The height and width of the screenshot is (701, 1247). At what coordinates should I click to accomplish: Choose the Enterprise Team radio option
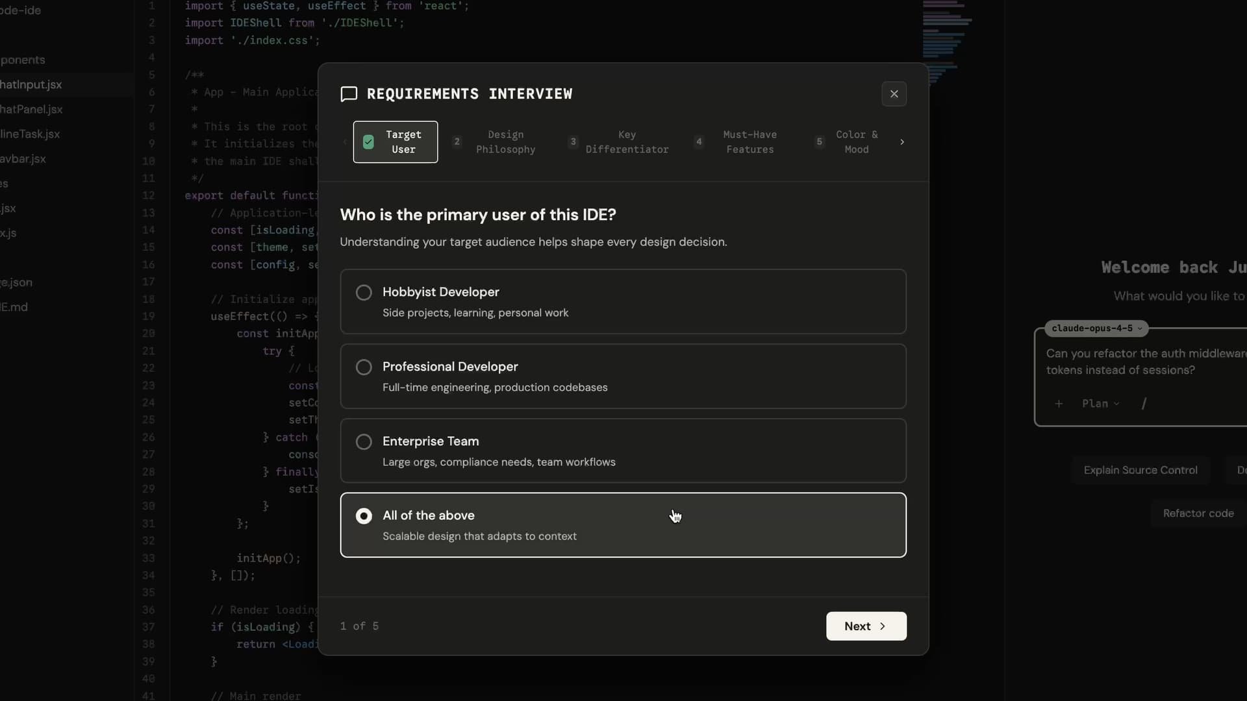tap(364, 442)
